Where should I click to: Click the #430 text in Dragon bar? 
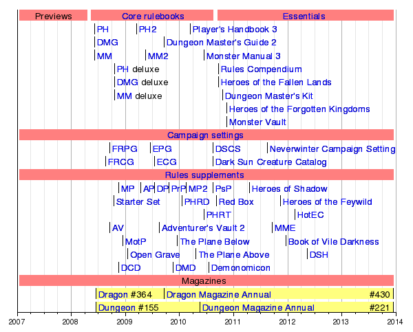(x=379, y=294)
